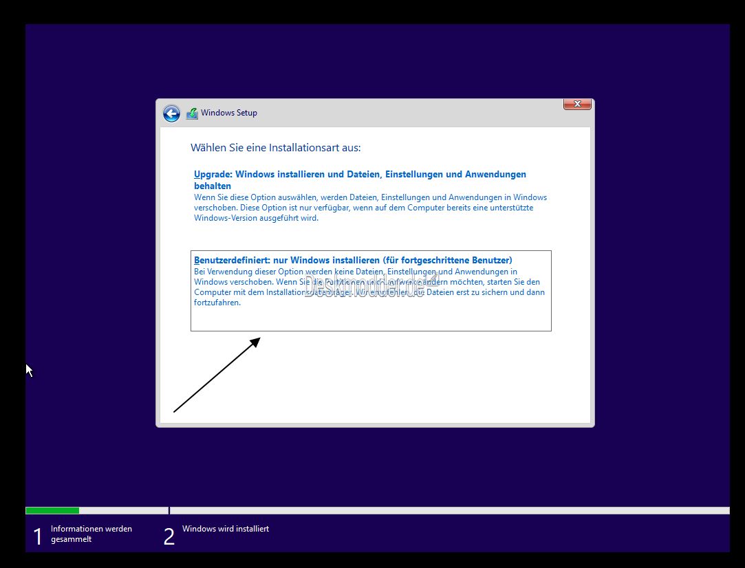This screenshot has height=568, width=745.
Task: Click the 'Windows wird installiert' step label
Action: coord(225,528)
